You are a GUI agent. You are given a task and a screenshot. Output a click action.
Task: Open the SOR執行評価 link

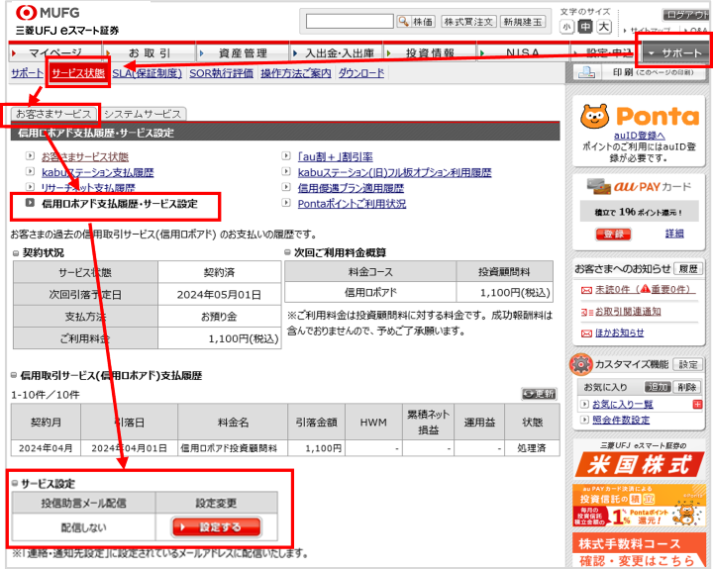click(222, 73)
